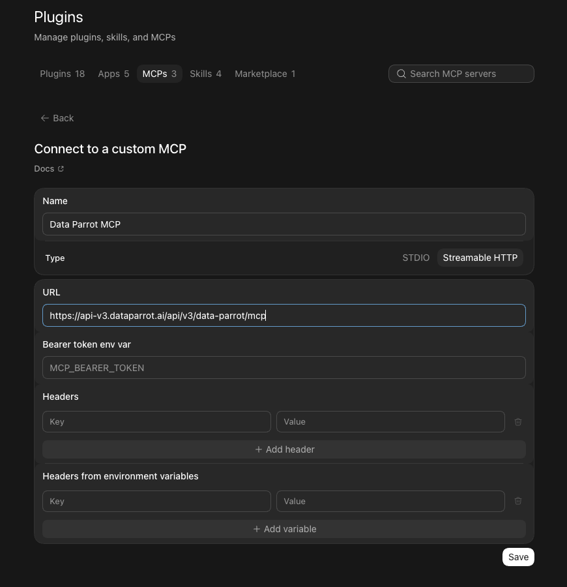Delete the Headers row with trash icon
This screenshot has height=587, width=567.
tap(518, 422)
